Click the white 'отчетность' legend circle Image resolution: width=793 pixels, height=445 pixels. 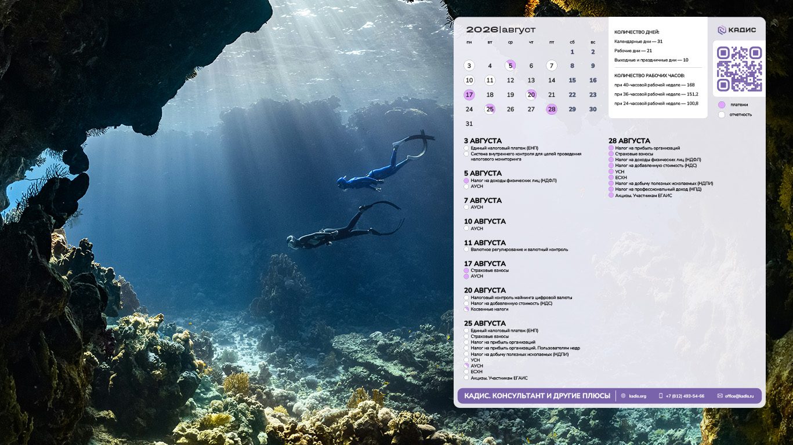click(x=722, y=114)
